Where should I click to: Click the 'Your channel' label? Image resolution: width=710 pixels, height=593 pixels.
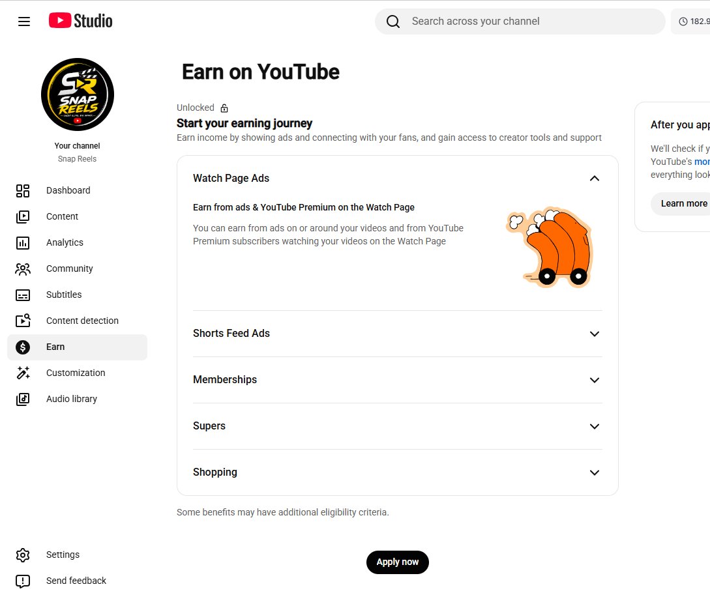78,146
